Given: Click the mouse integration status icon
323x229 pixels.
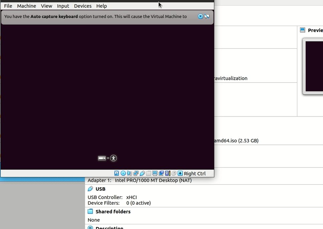Looking at the screenshot, I should pyautogui.click(x=174, y=173).
